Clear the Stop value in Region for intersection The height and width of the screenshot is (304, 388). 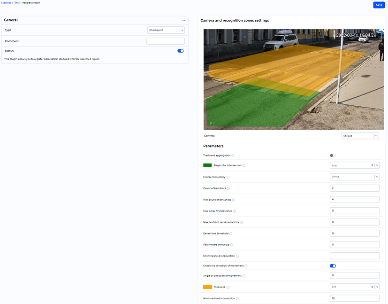coord(372,165)
